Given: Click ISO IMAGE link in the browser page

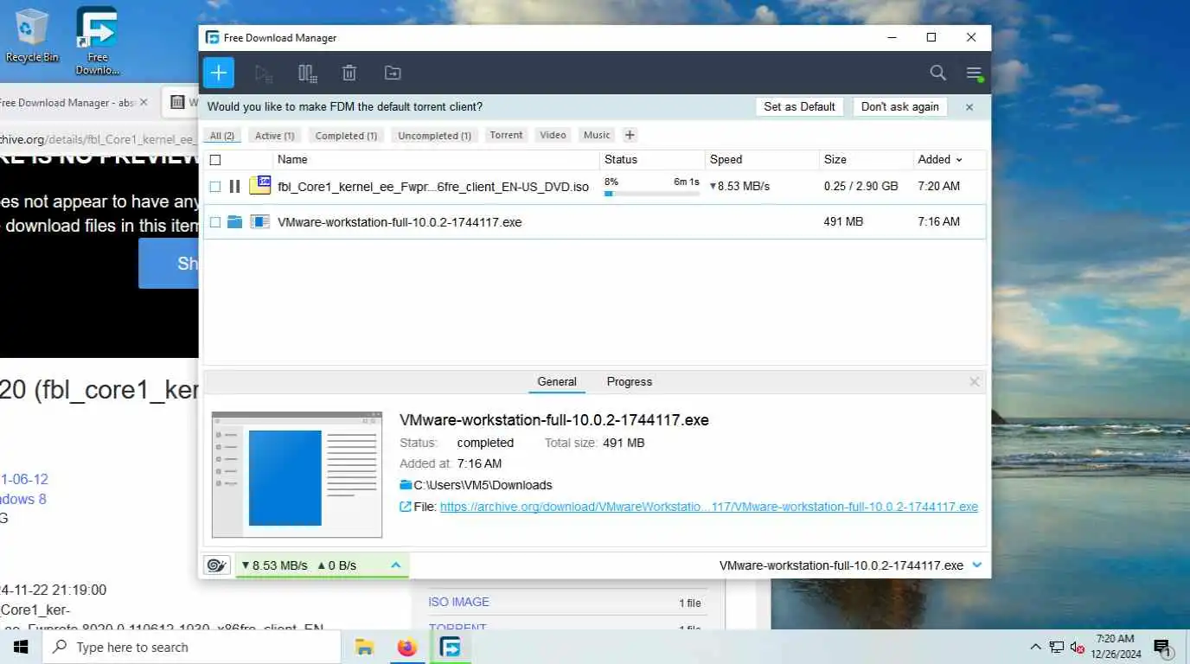Looking at the screenshot, I should point(458,602).
